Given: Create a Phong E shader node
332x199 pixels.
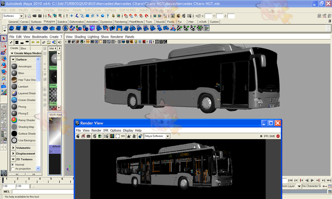Looking at the screenshot, I should (x=23, y=113).
